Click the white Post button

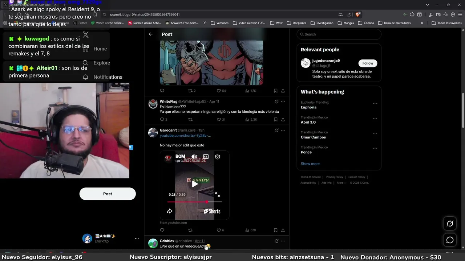point(108,194)
